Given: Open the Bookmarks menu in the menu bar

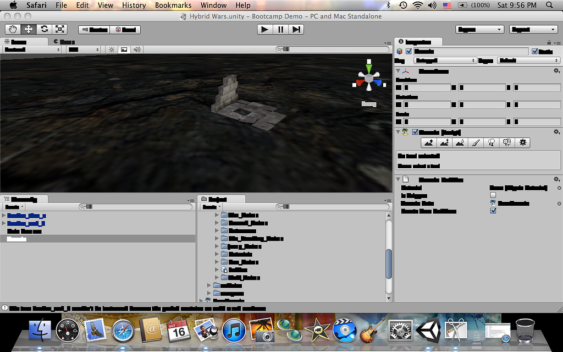Looking at the screenshot, I should (x=173, y=5).
